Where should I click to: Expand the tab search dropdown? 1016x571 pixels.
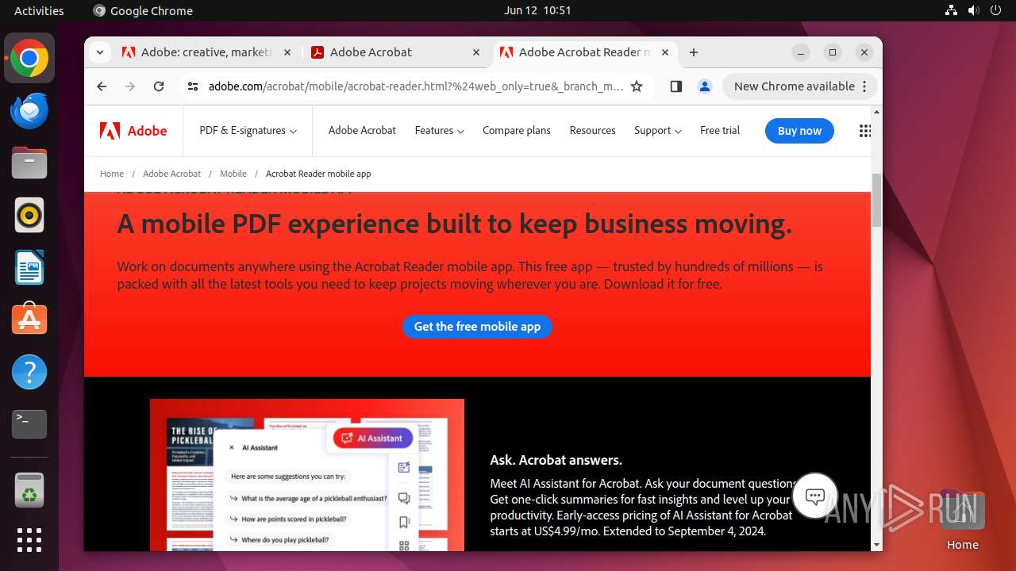(x=99, y=52)
